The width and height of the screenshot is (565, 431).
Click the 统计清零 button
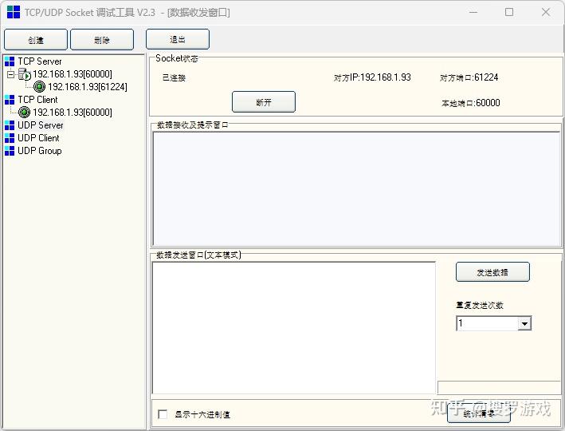(x=479, y=413)
